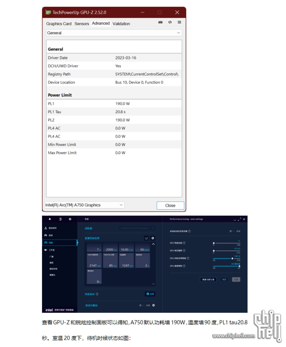
Task: Click the GPU voltage offset slider handle
Action: [x=214, y=251]
